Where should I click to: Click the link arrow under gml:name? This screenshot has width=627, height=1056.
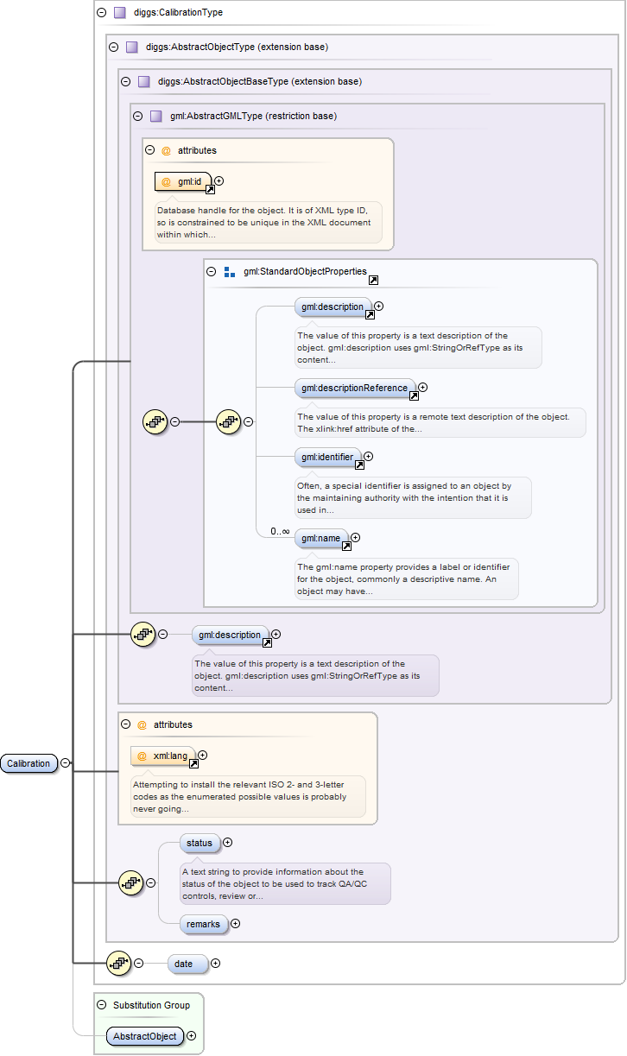coord(346,546)
